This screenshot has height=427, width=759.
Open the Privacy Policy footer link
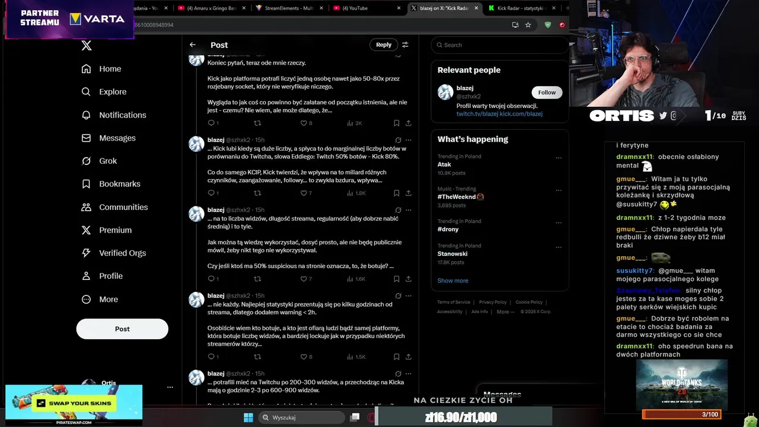pyautogui.click(x=493, y=302)
